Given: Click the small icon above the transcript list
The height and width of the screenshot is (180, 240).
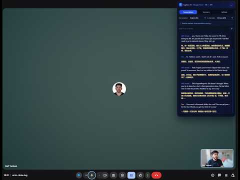Looking at the screenshot, I should pyautogui.click(x=231, y=28).
